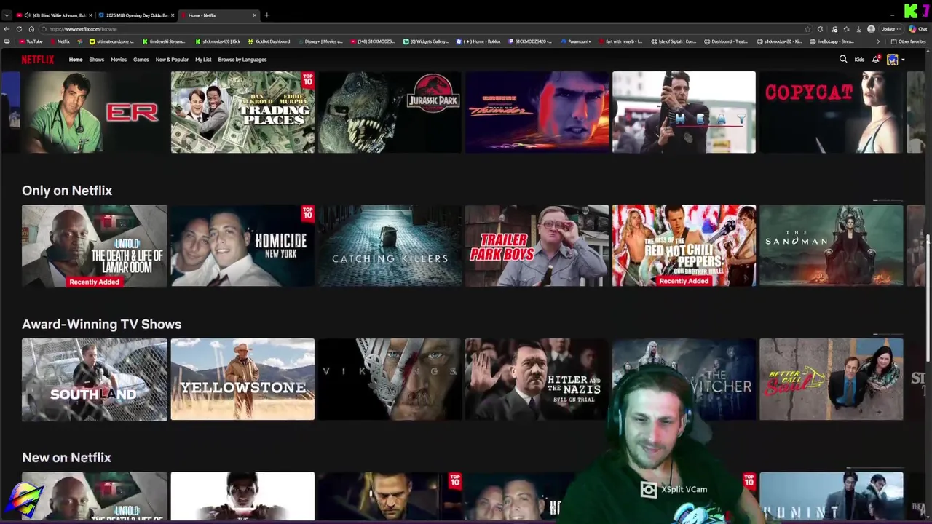
Task: Open the New & Popular menu item
Action: tap(172, 60)
